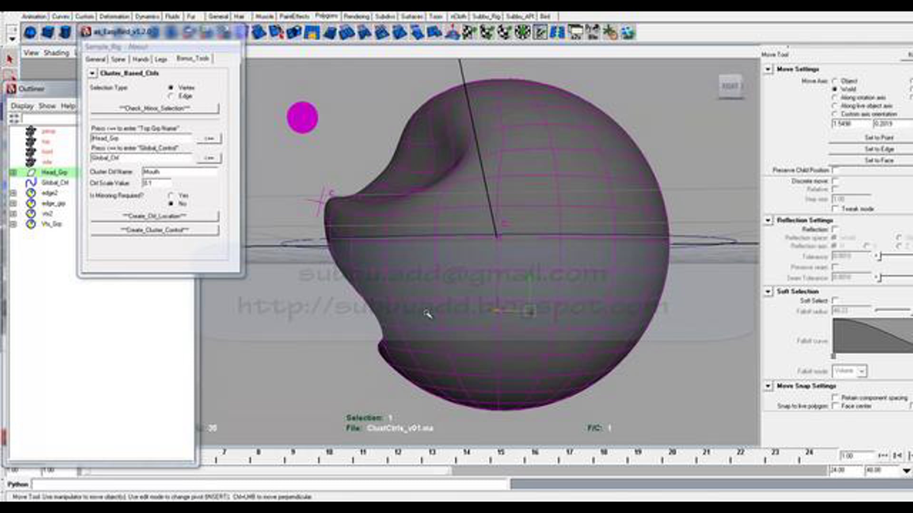
Task: Open the Falloff mode Volume dropdown
Action: [850, 371]
